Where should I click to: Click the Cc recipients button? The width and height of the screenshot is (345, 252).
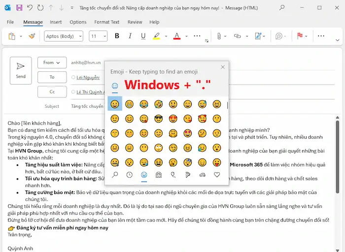click(51, 92)
